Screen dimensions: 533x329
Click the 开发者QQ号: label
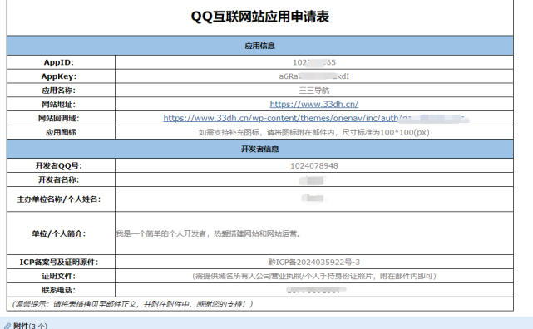[59, 165]
